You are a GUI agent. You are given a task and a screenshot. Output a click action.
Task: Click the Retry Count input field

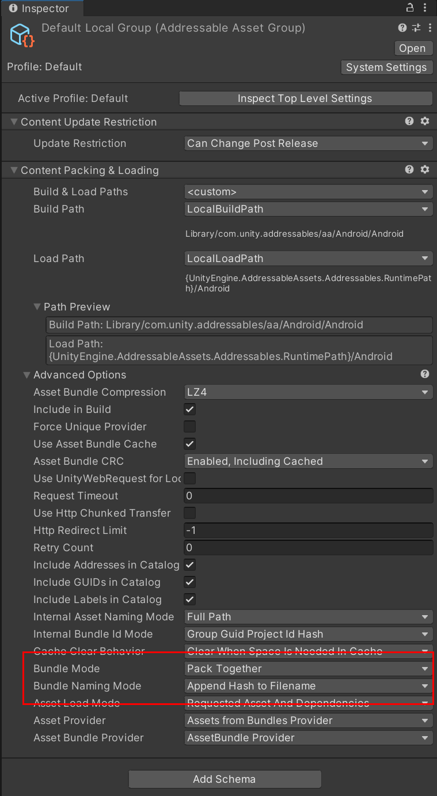[308, 548]
